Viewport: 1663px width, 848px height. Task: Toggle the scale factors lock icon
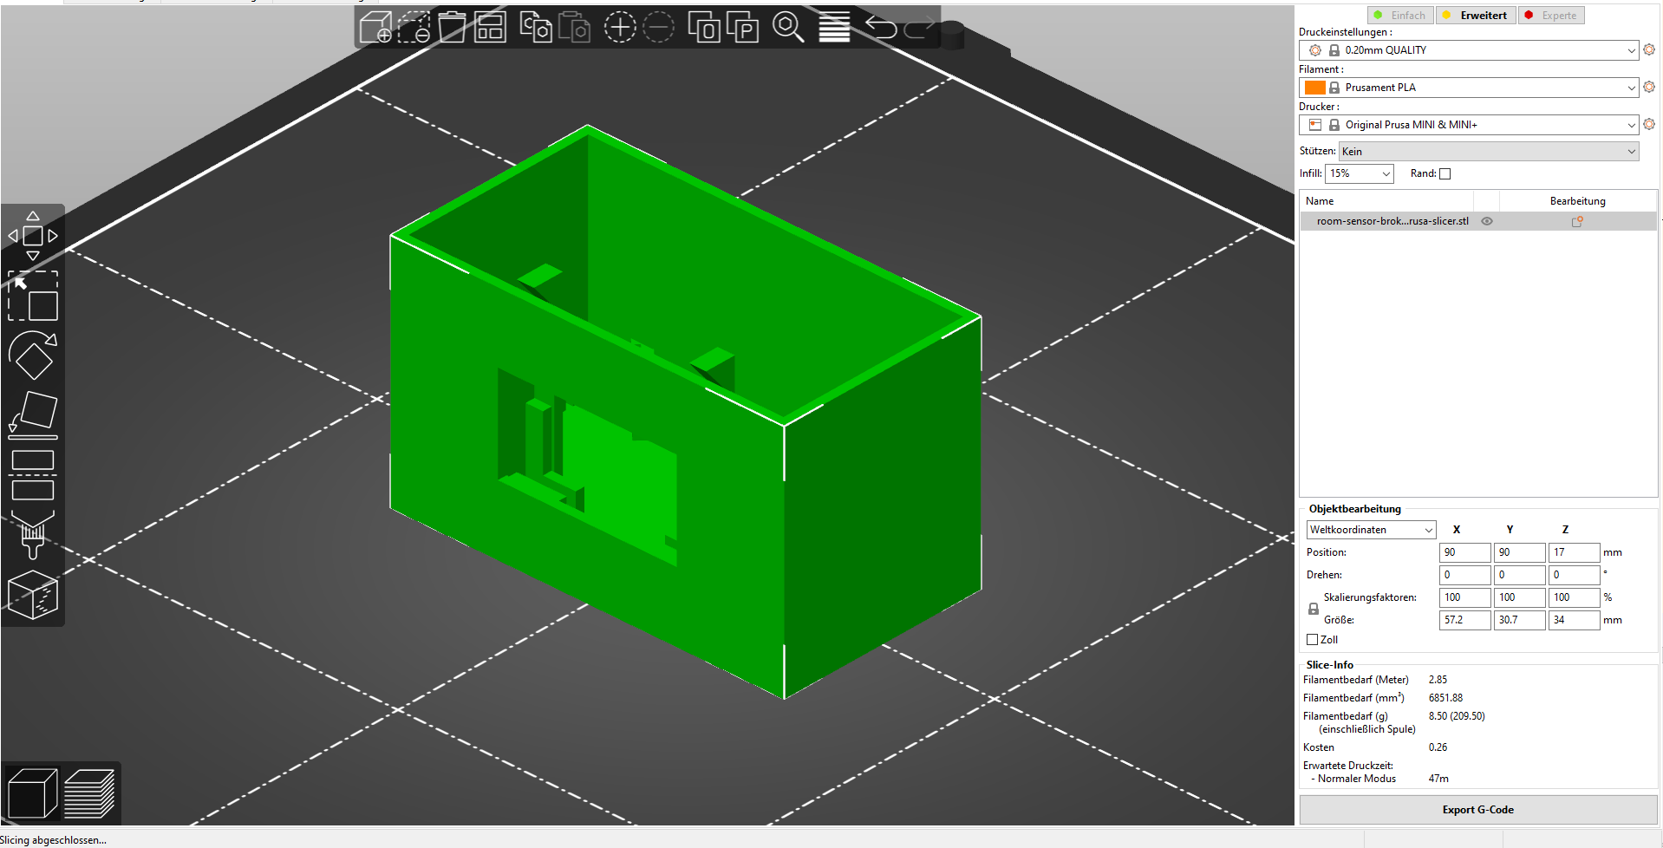point(1314,609)
